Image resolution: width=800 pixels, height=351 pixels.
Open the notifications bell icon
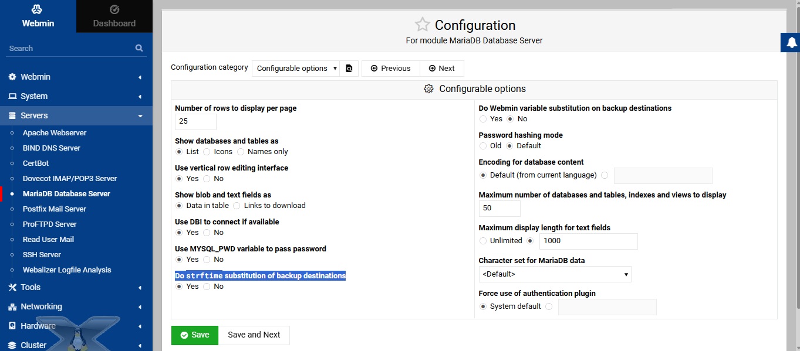click(791, 42)
